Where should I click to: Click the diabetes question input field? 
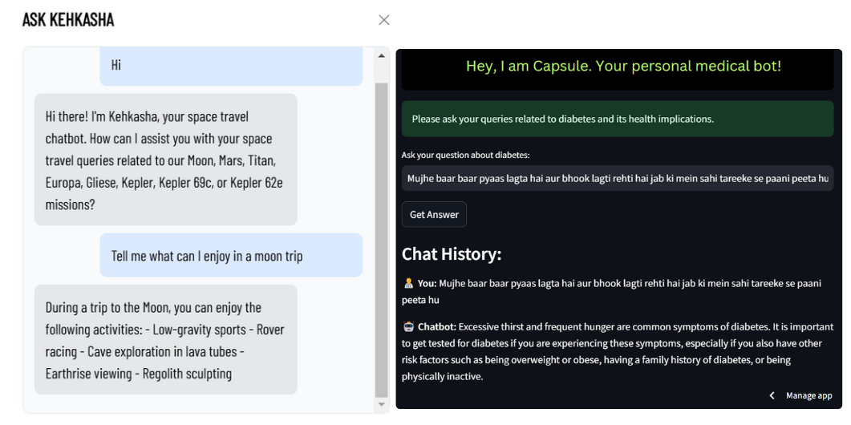[x=618, y=178]
